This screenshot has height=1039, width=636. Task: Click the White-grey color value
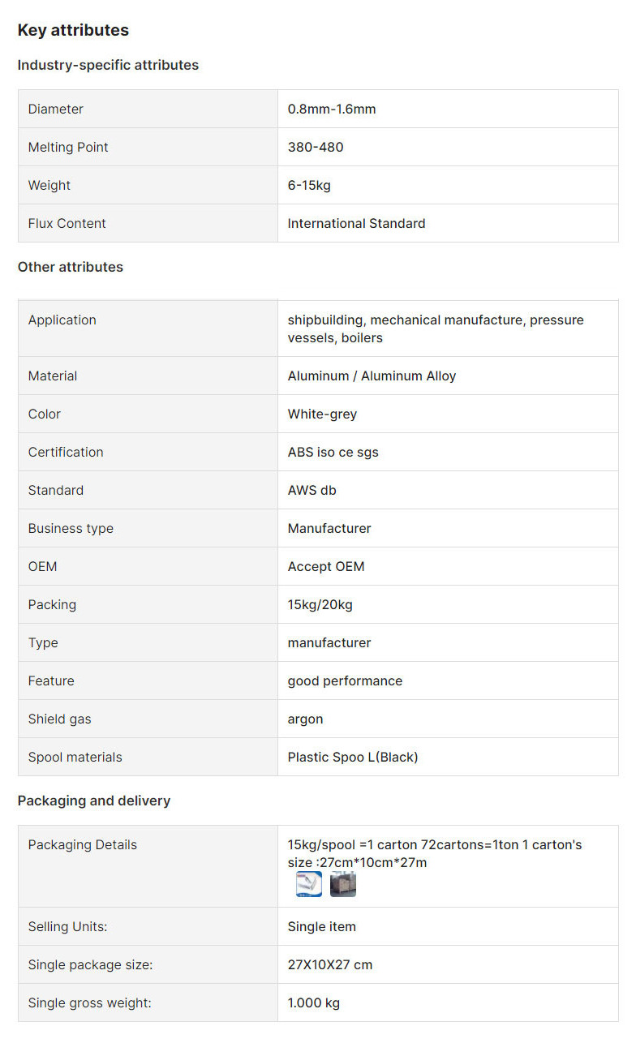click(x=322, y=414)
